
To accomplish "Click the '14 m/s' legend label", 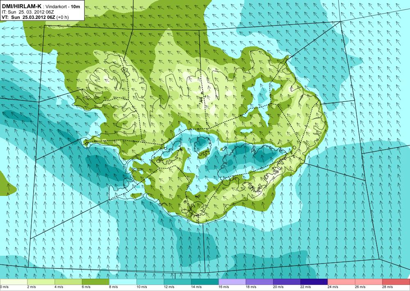I will pos(196,287).
